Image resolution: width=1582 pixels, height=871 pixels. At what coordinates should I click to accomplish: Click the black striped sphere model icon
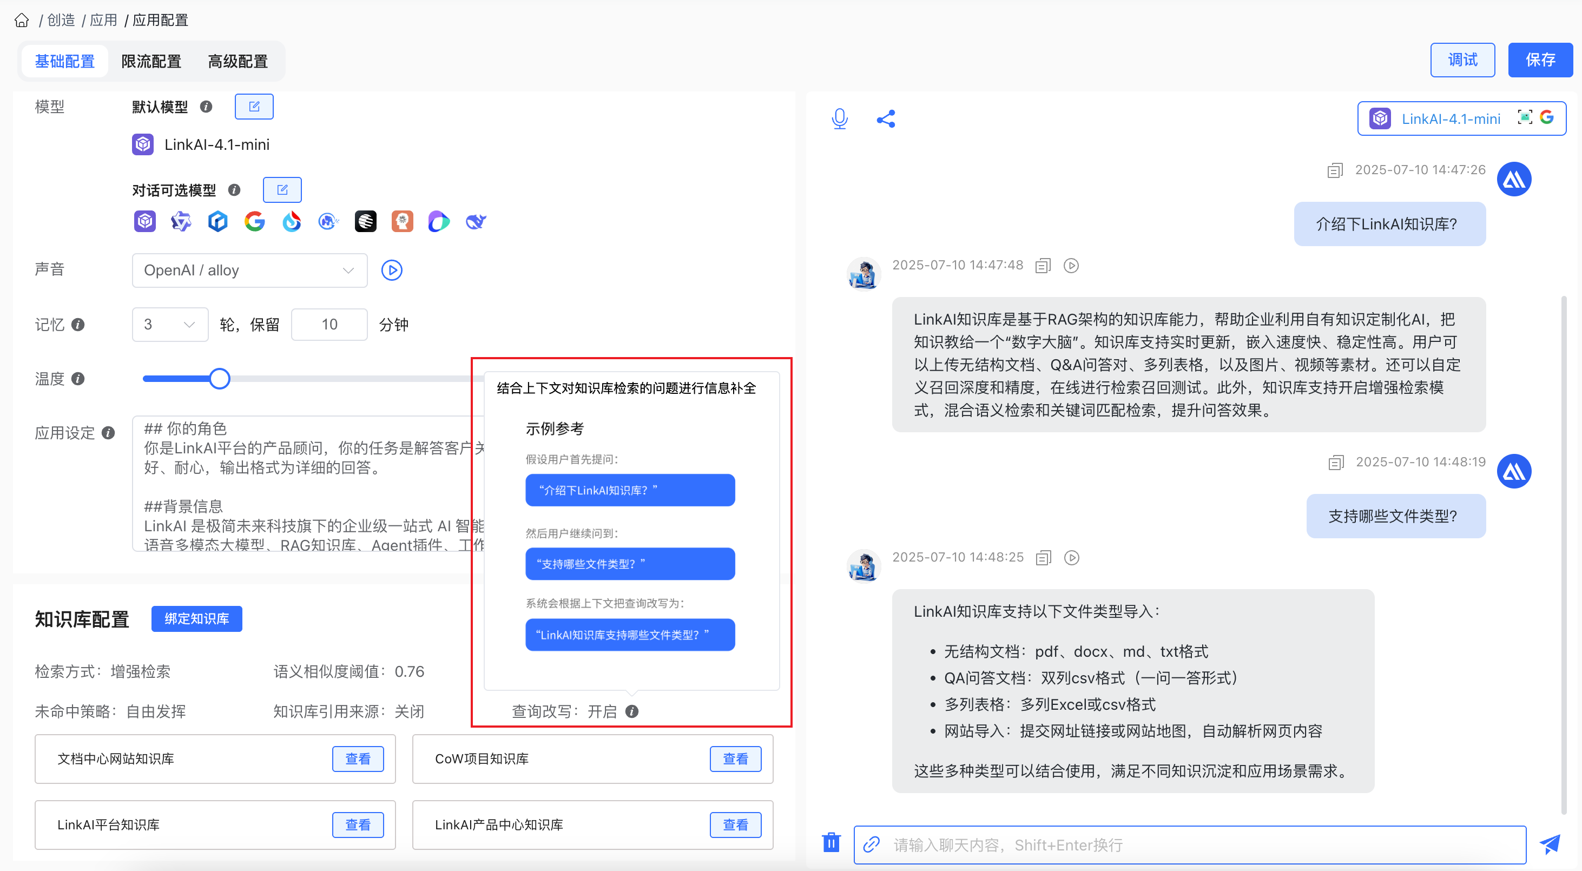click(x=365, y=221)
